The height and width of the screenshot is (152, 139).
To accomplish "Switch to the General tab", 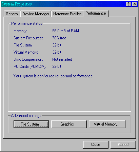I will coord(12,14).
